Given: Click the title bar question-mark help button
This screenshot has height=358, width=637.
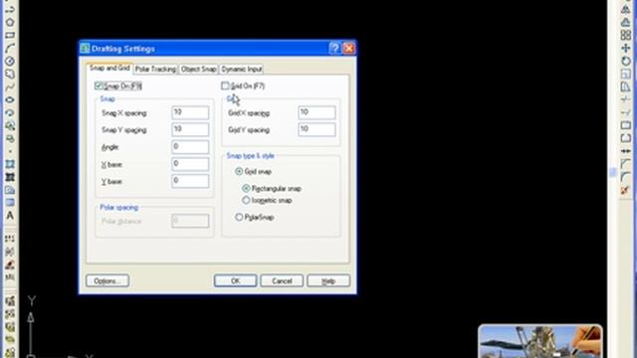Looking at the screenshot, I should pyautogui.click(x=334, y=49).
